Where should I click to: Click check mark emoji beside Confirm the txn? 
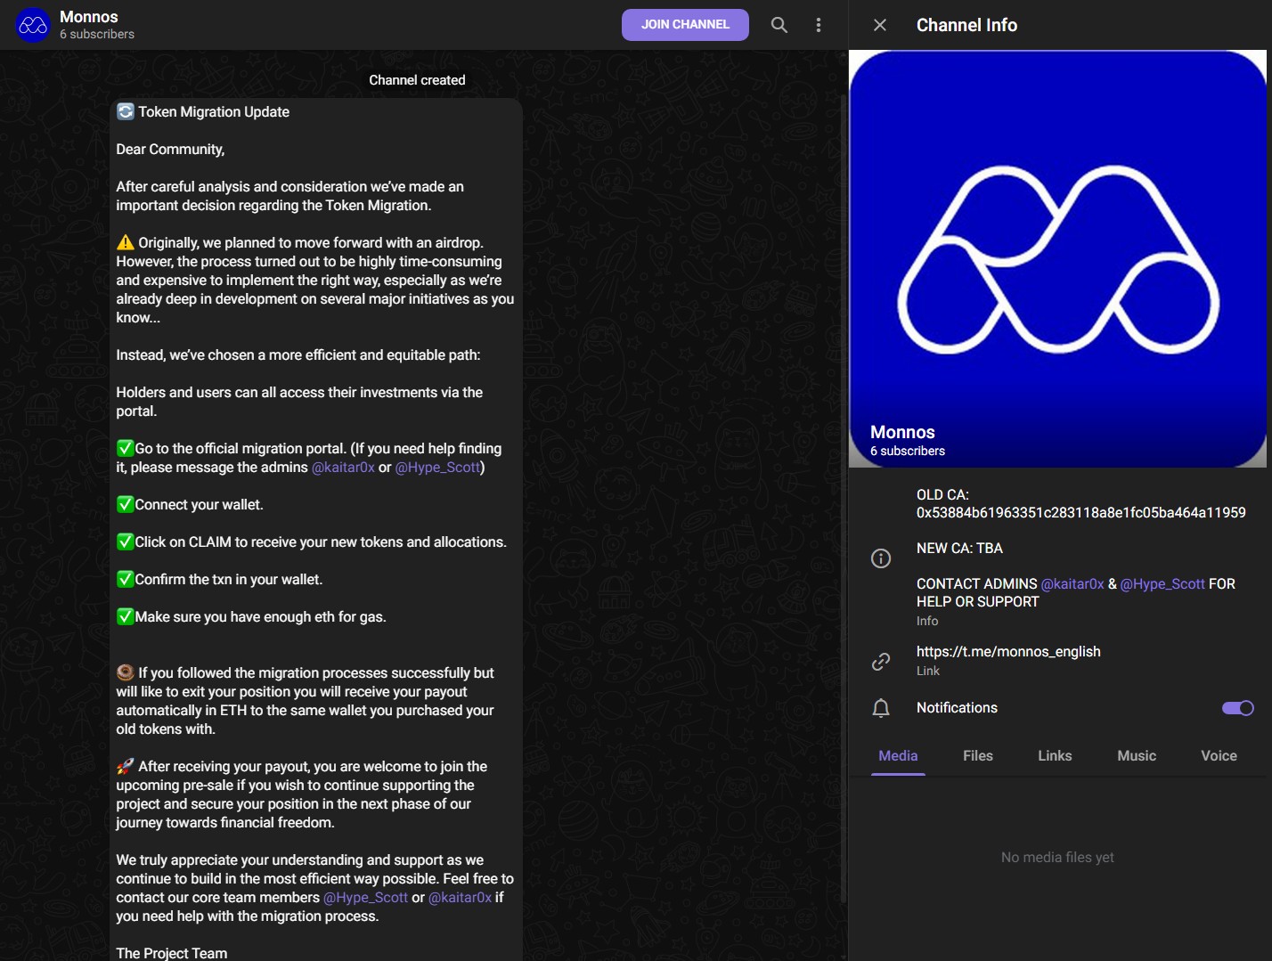pos(126,579)
